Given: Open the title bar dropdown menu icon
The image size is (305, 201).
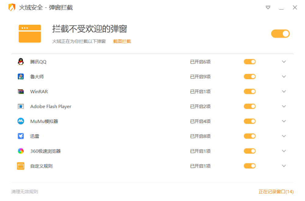Looking at the screenshot, I should [x=268, y=7].
